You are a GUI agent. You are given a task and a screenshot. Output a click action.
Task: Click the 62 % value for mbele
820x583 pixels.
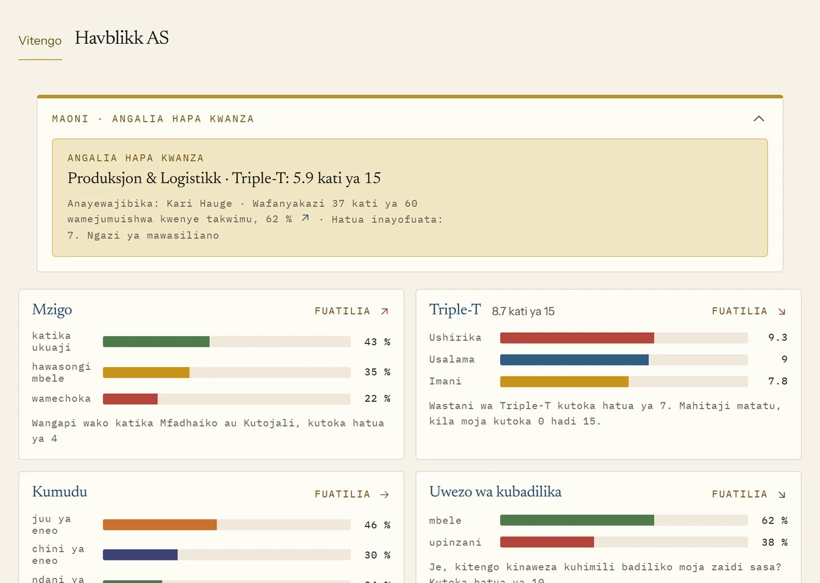775,521
